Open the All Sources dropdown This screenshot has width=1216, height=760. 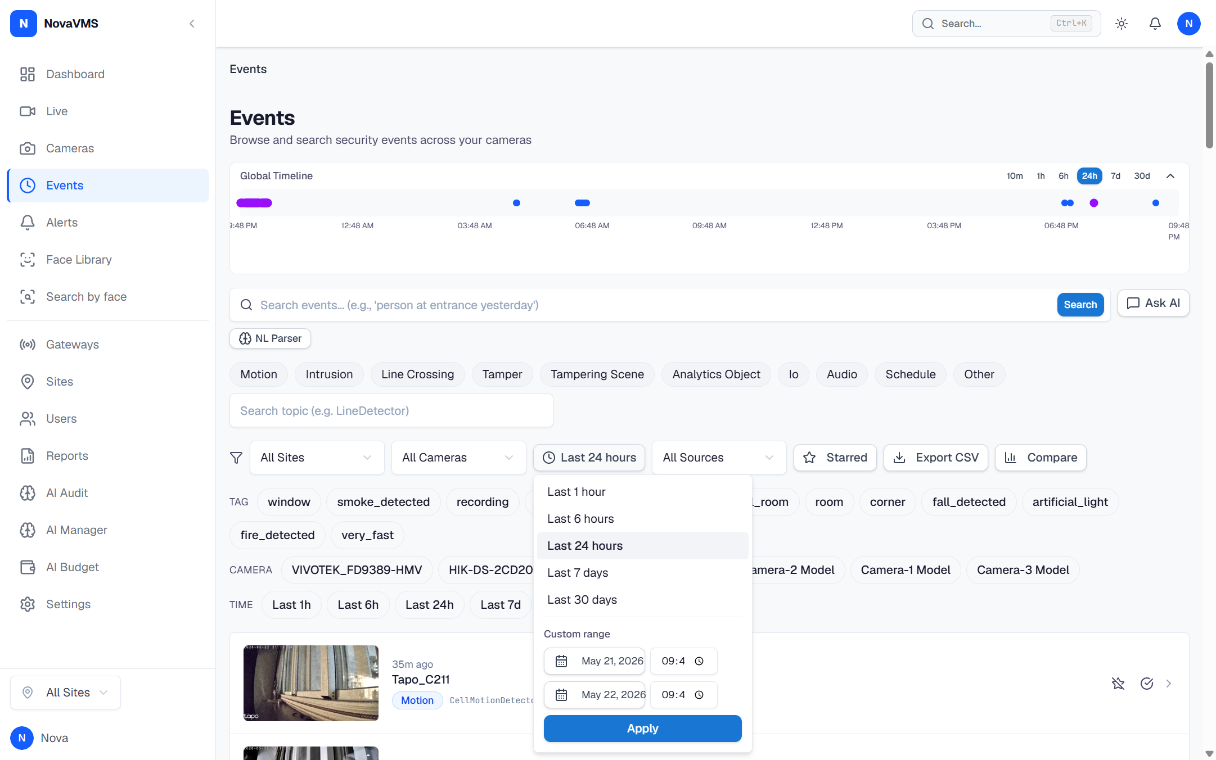click(719, 458)
